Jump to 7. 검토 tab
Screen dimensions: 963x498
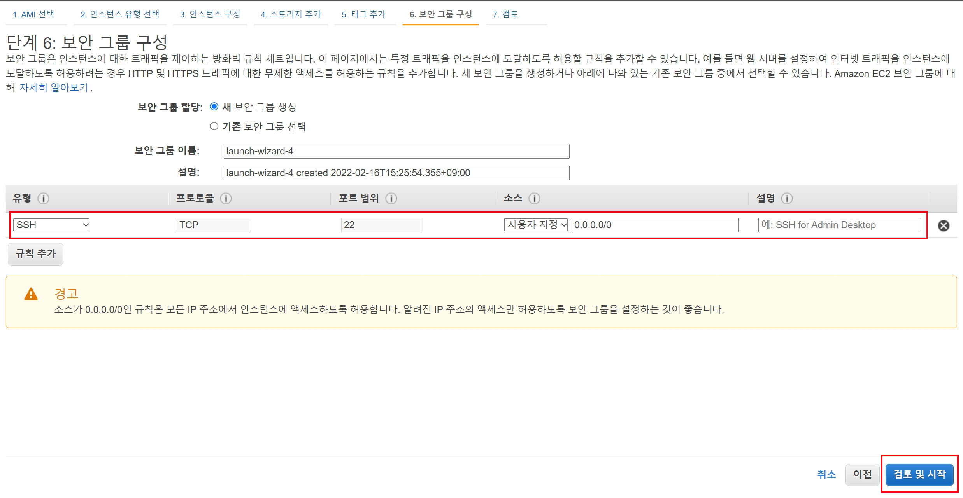[505, 14]
